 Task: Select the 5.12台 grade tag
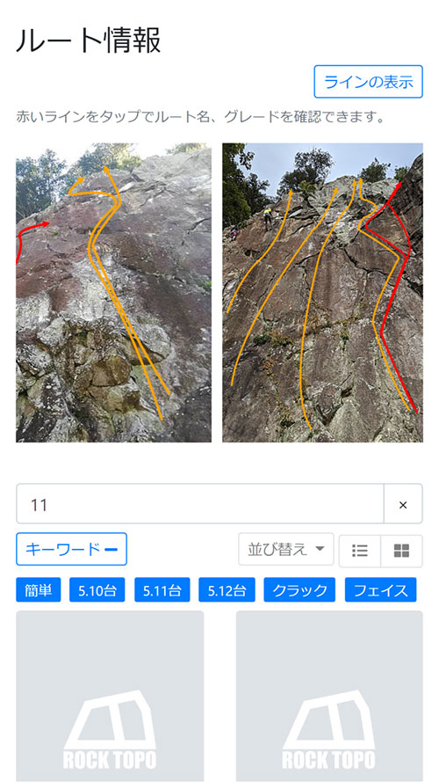[x=227, y=590]
